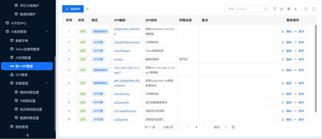Click the next page arrow

(x=205, y=127)
